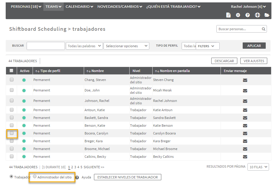The width and height of the screenshot is (278, 185).
Task: Click the DESCARGAR button
Action: (224, 61)
